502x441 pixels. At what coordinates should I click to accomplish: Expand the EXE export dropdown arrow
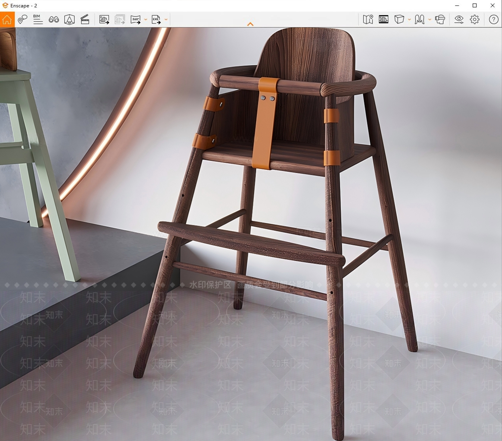point(166,19)
